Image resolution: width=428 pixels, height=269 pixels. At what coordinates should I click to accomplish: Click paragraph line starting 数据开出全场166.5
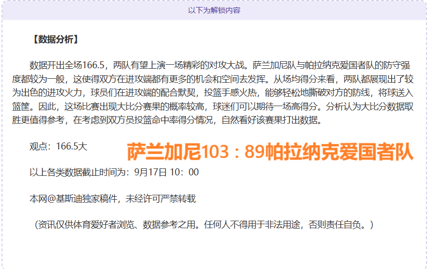[x=220, y=65]
